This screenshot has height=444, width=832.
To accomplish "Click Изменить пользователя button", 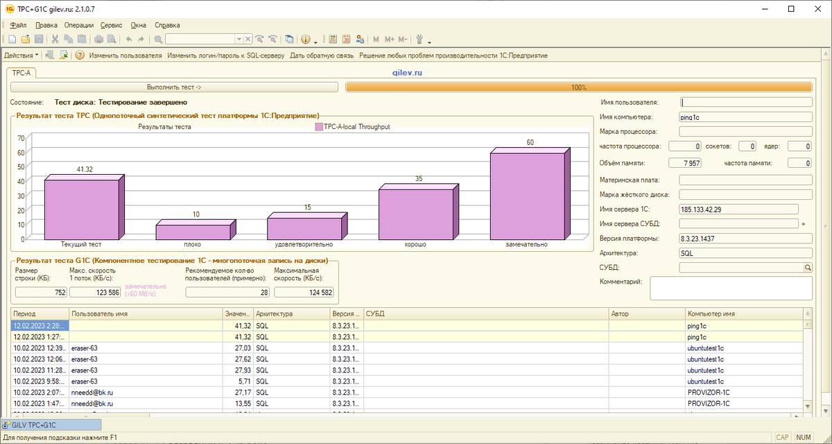I will click(x=125, y=55).
